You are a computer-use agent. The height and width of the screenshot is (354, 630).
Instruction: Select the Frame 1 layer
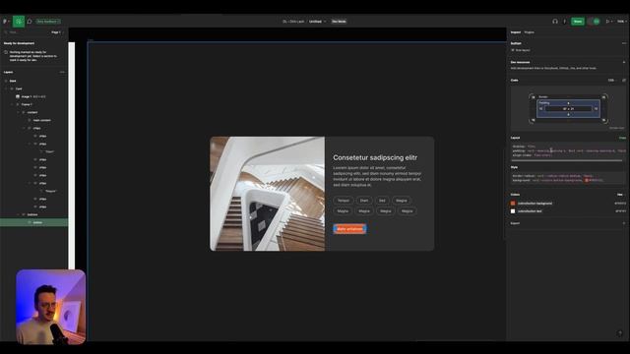(x=27, y=104)
